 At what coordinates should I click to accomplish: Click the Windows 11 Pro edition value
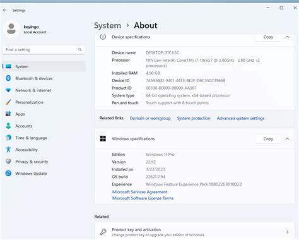[160, 155]
